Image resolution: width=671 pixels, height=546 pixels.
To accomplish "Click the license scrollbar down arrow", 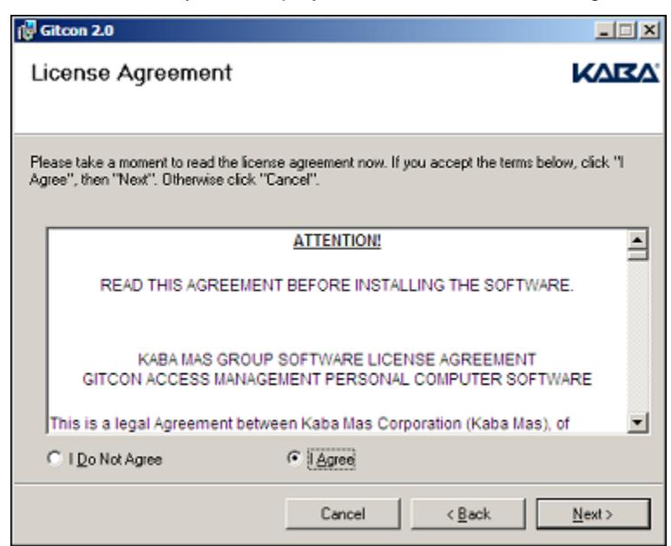I will coord(638,423).
